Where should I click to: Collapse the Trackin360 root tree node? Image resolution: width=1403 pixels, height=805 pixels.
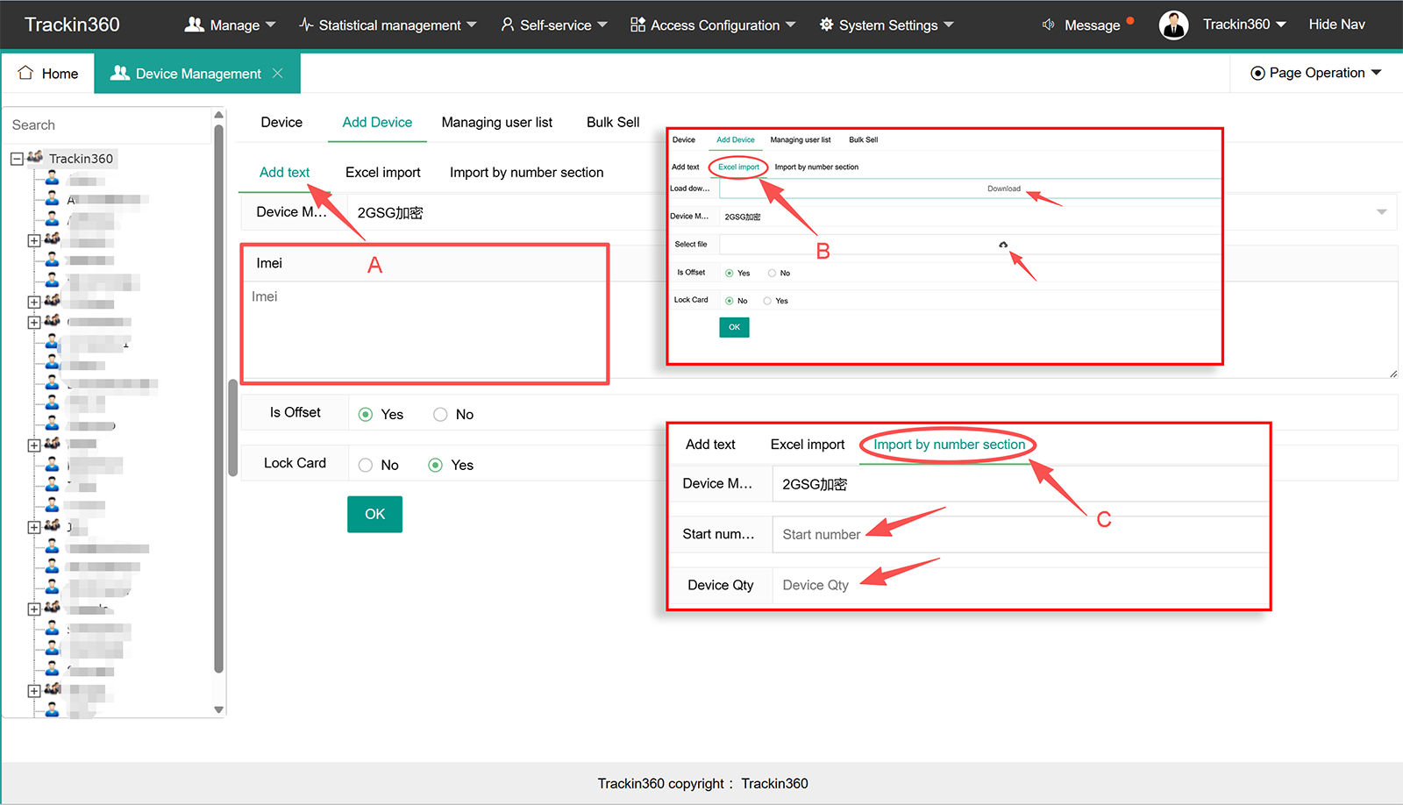point(17,159)
